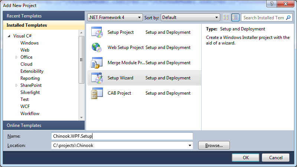
Task: Click the Cancel button
Action: 275,157
